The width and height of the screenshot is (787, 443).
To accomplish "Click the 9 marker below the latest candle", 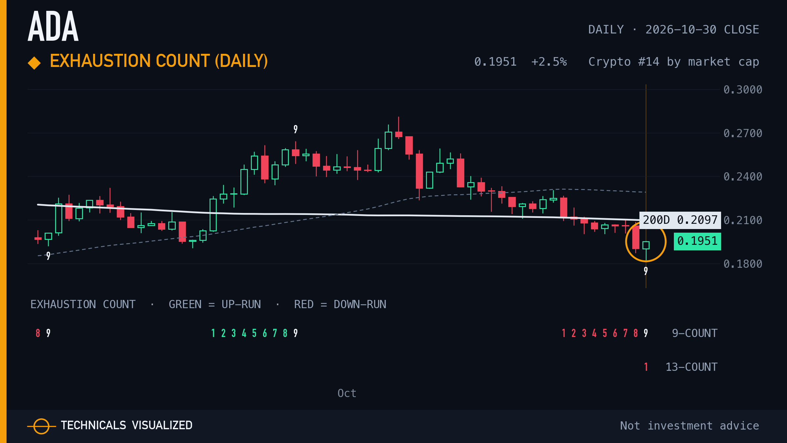I will tap(646, 271).
